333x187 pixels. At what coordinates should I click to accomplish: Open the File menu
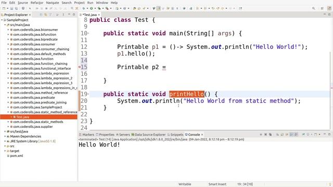pyautogui.click(x=4, y=3)
